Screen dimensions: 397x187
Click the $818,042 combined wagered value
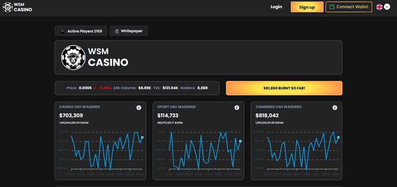coord(267,115)
